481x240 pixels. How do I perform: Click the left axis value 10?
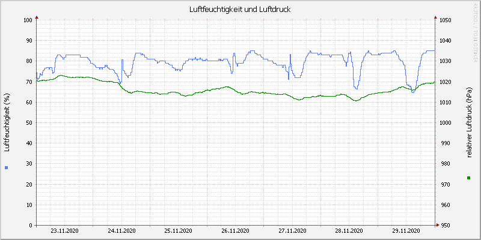coord(29,205)
